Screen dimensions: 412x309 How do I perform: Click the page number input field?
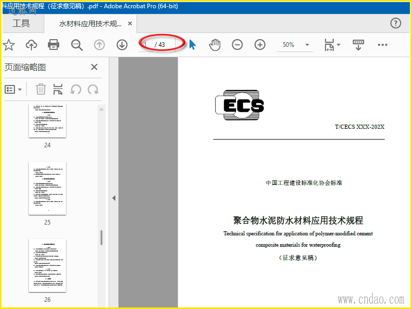pos(146,45)
